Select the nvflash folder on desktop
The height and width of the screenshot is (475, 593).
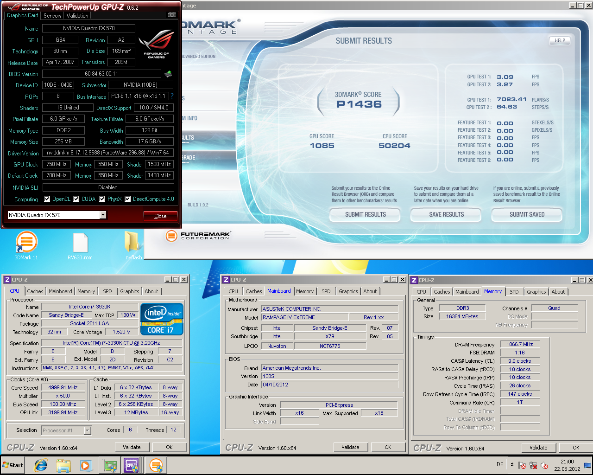(133, 246)
